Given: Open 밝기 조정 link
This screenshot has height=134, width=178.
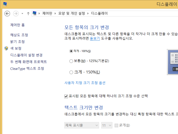Looking at the screenshot, I should pyautogui.click(x=18, y=42).
